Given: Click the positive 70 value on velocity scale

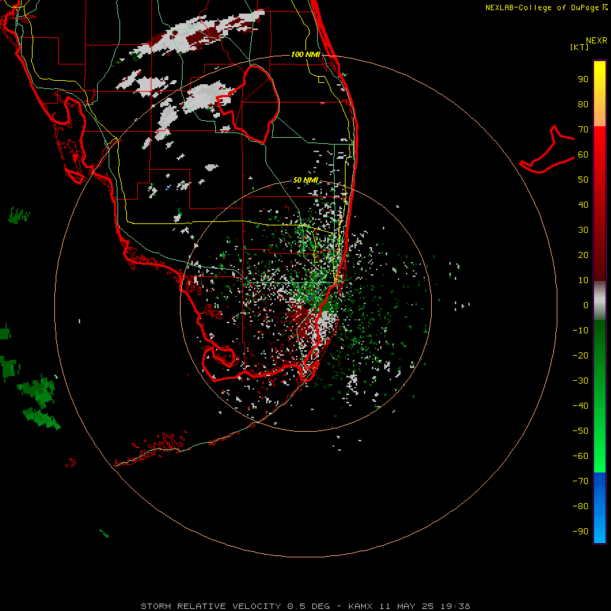Looking at the screenshot, I should click(x=583, y=130).
